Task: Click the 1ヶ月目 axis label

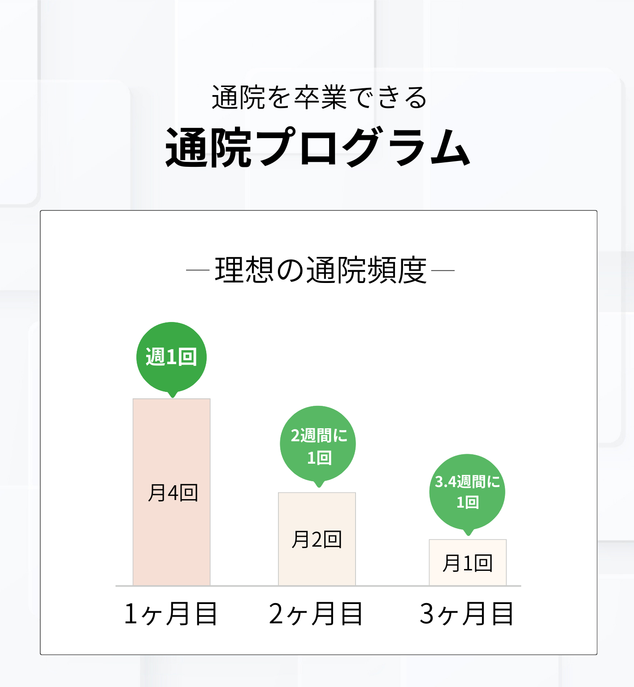Action: coord(170,613)
